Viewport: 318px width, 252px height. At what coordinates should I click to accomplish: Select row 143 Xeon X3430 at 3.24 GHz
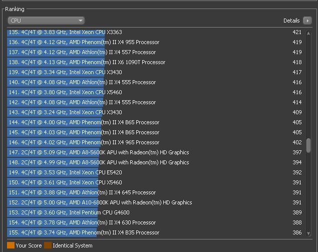click(x=156, y=112)
